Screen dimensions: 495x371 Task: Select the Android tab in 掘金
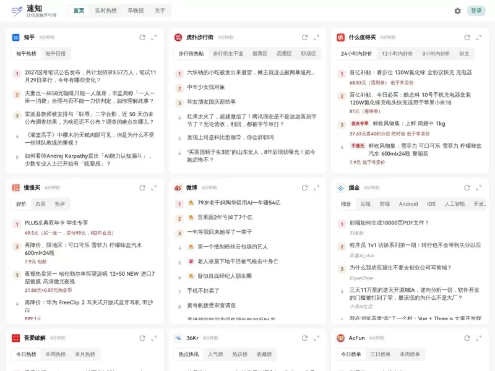click(408, 204)
